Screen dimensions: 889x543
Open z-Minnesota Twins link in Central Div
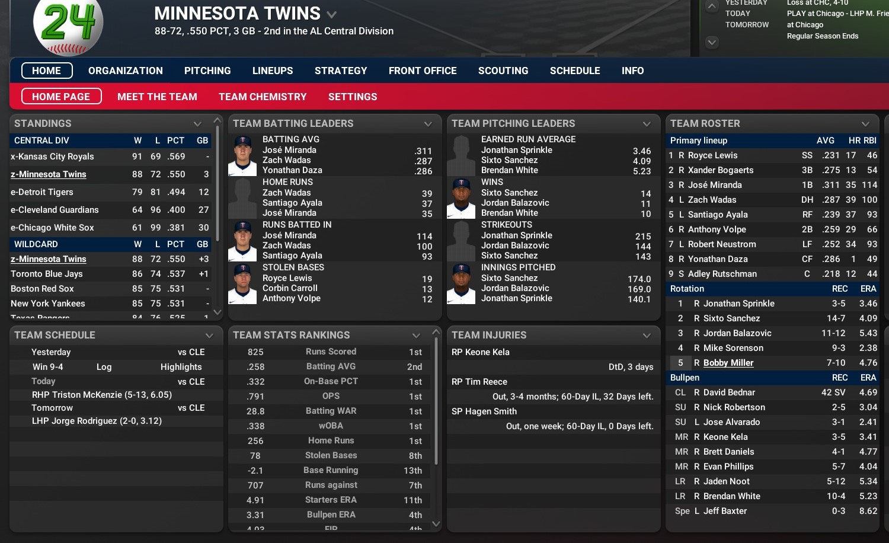49,174
